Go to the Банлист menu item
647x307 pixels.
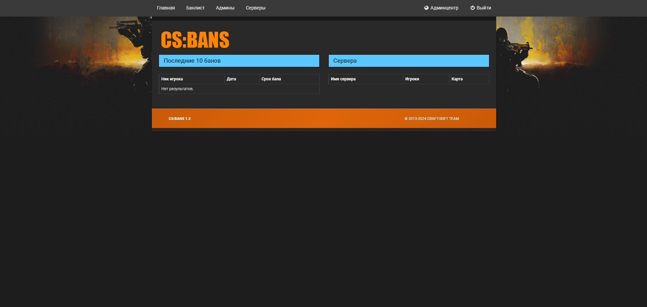coord(195,8)
